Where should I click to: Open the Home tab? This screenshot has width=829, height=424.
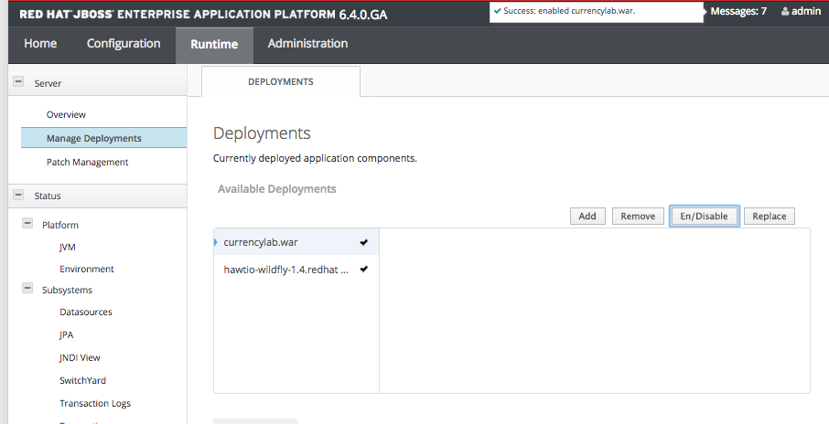click(40, 44)
